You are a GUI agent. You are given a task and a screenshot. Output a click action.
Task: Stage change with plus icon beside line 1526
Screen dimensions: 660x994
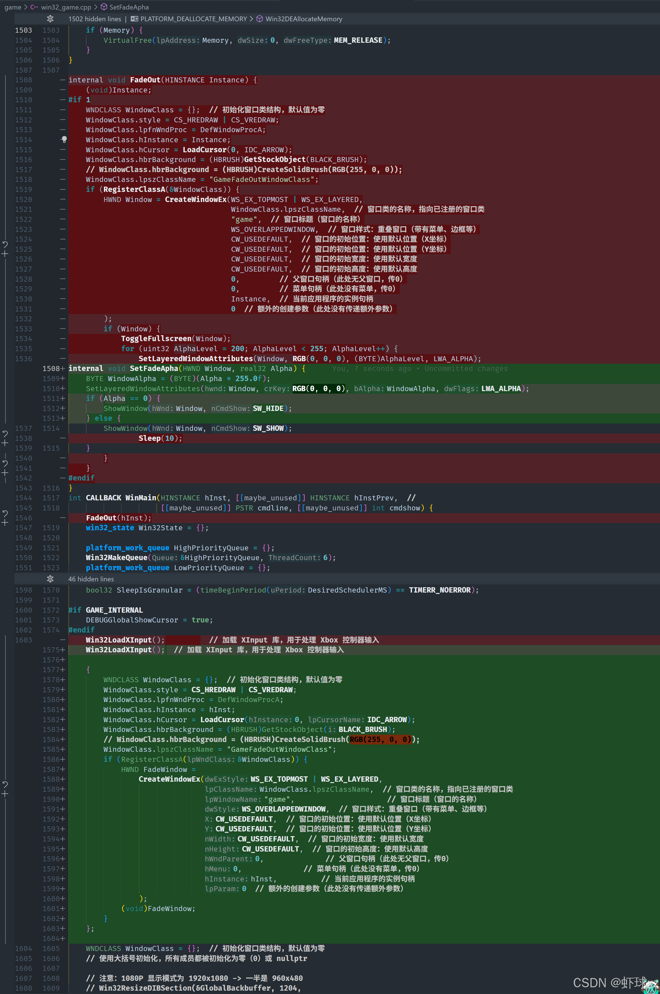(5, 254)
